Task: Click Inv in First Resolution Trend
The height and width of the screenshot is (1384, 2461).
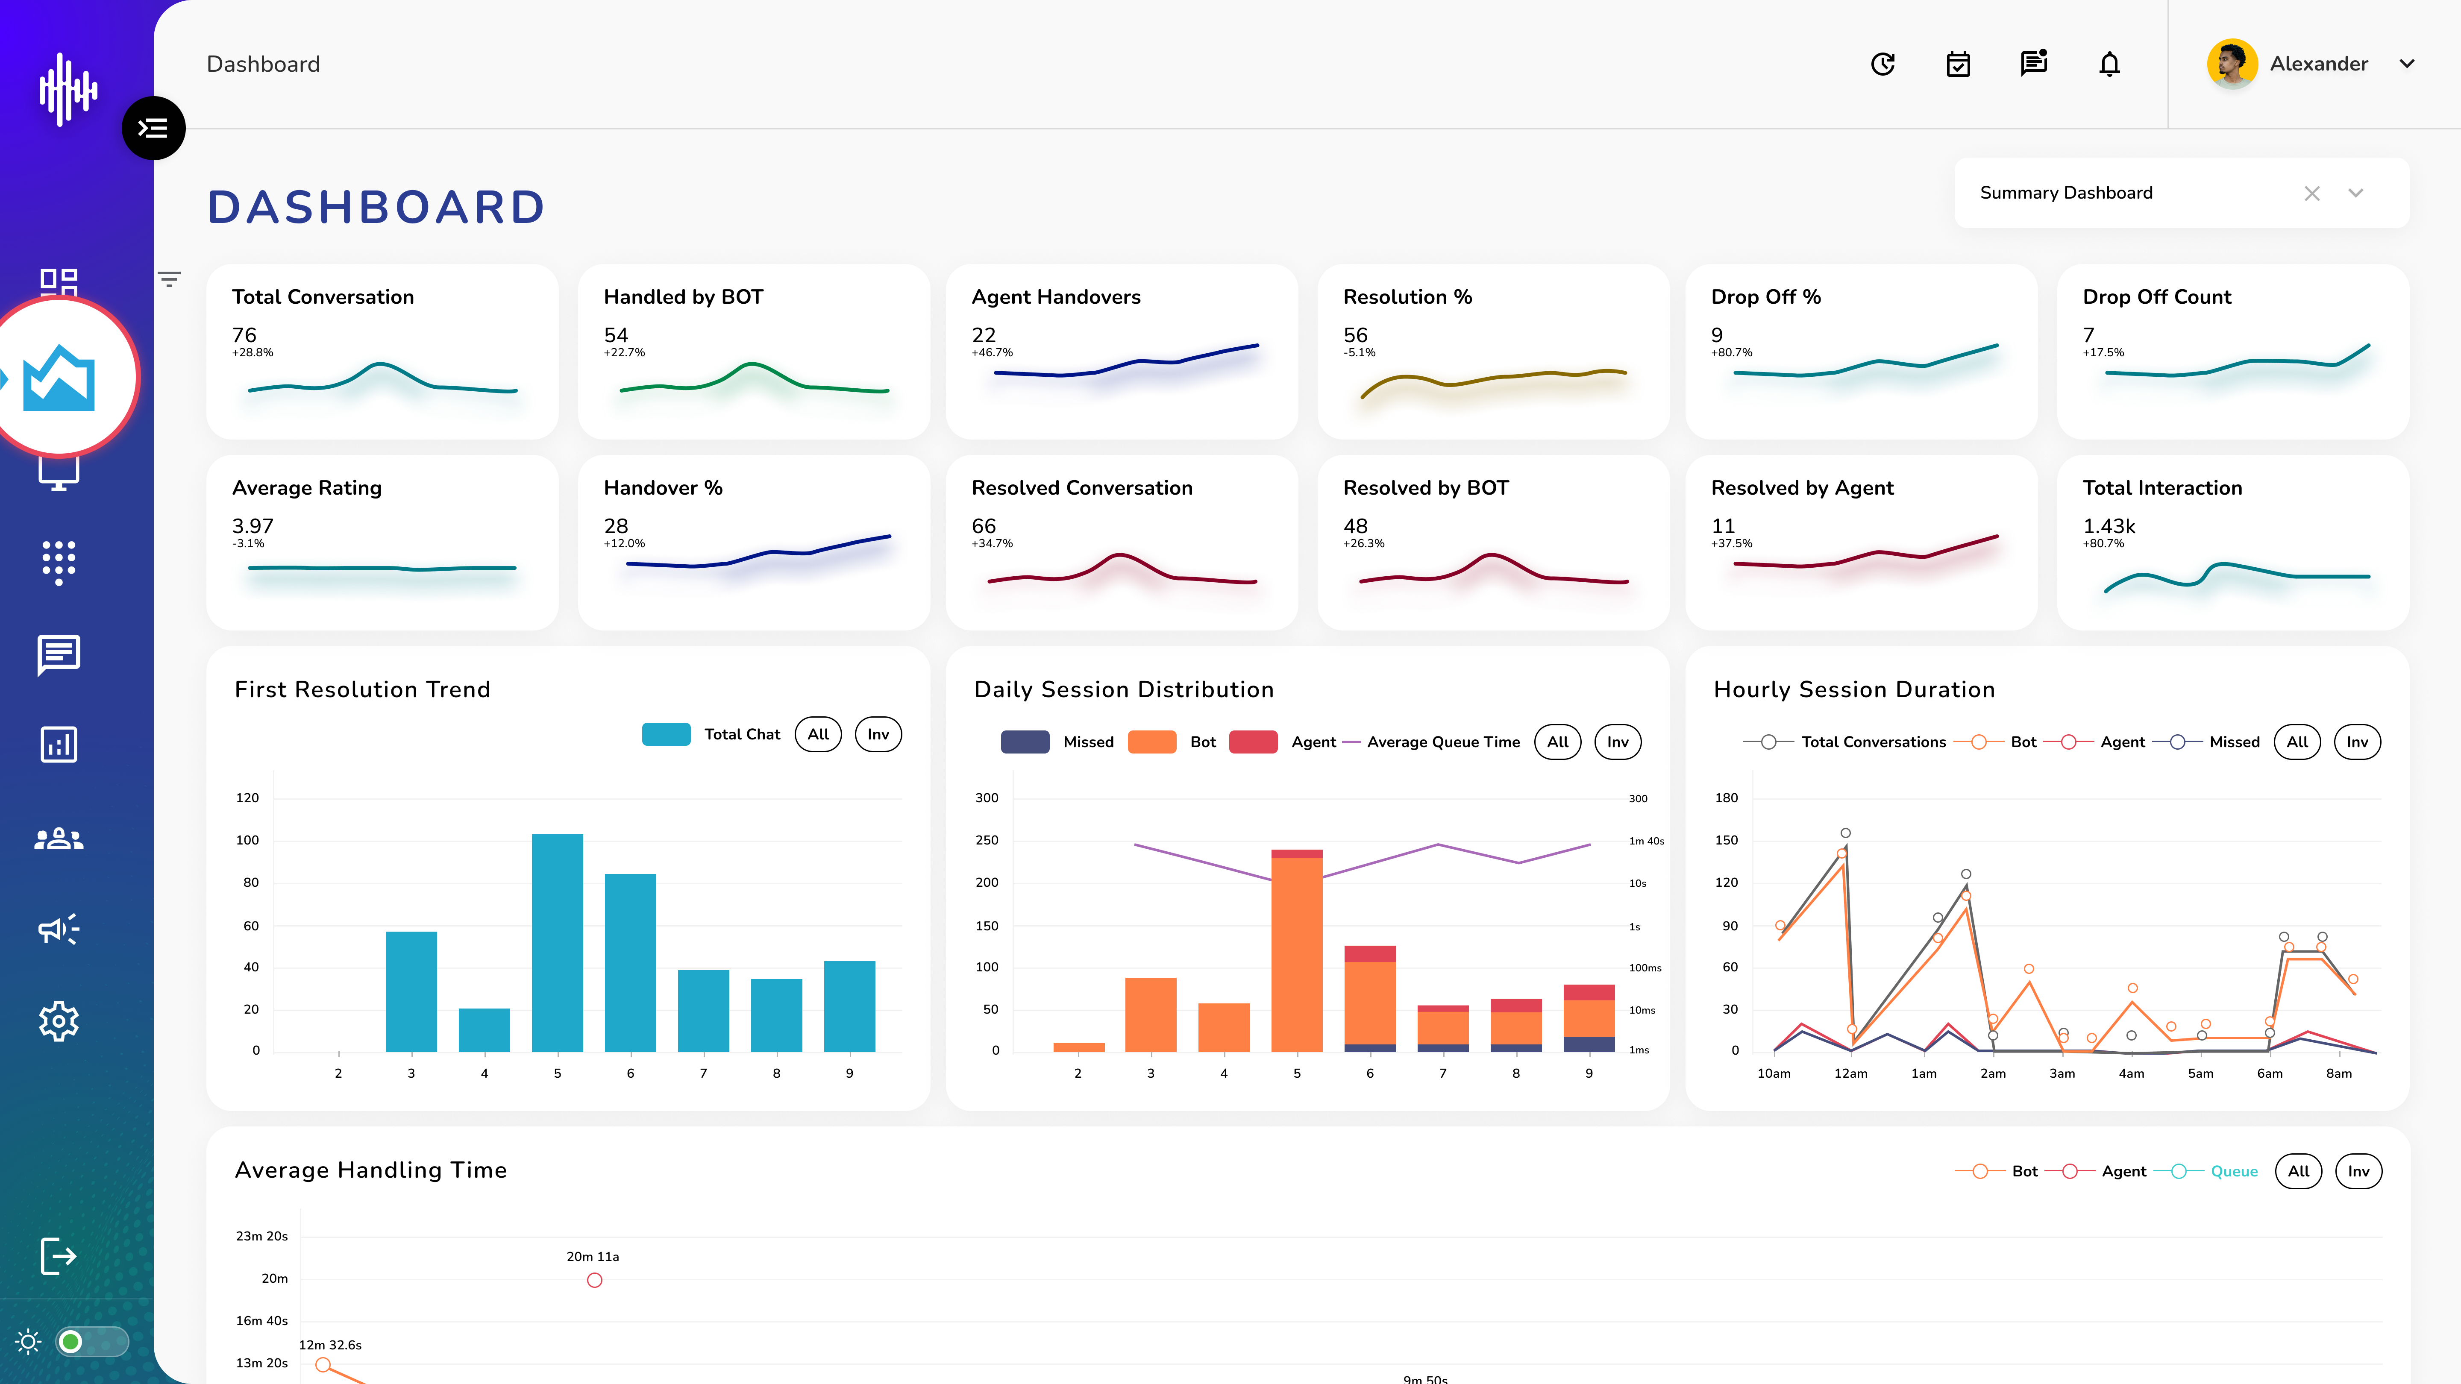Action: [878, 735]
